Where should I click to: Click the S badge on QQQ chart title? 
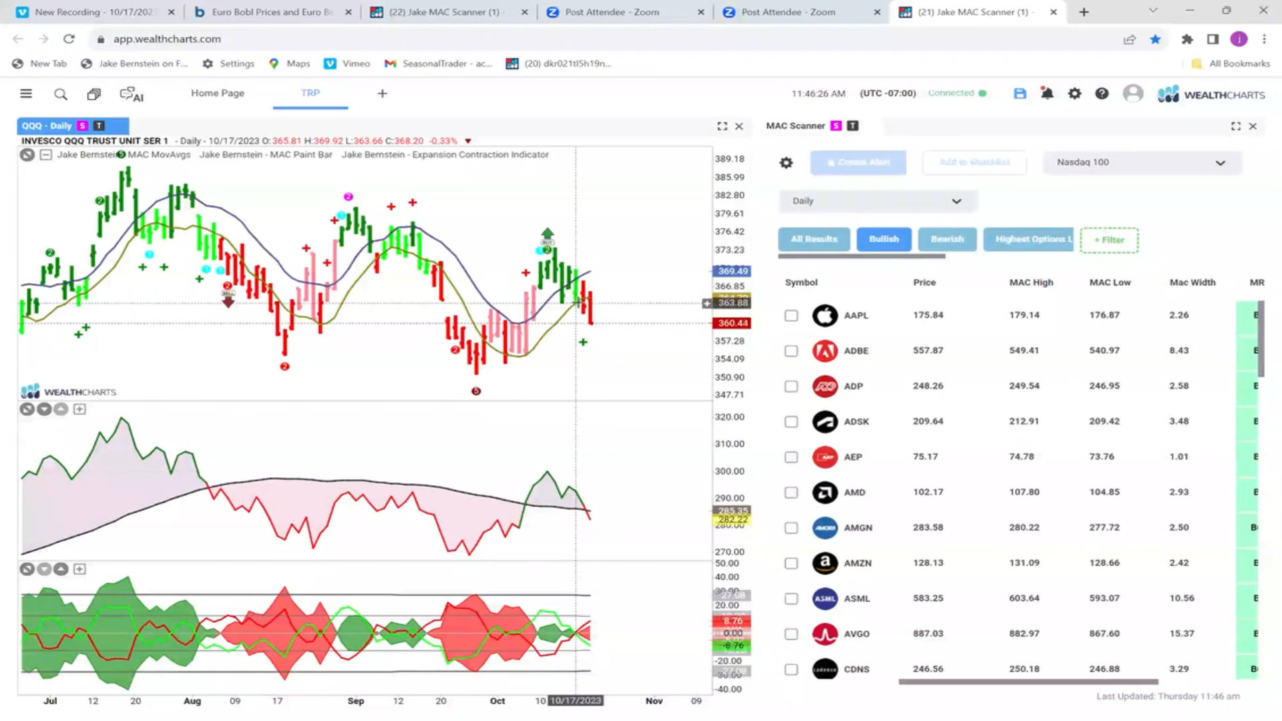tap(82, 126)
